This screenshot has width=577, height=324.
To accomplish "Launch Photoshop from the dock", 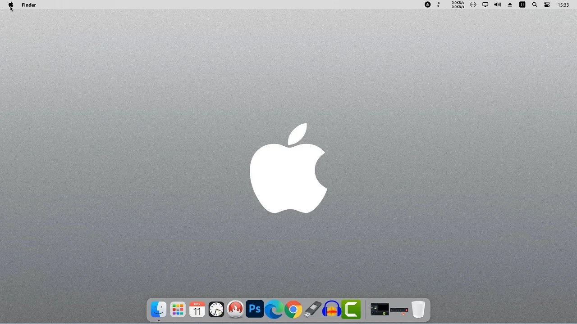I will pyautogui.click(x=255, y=310).
